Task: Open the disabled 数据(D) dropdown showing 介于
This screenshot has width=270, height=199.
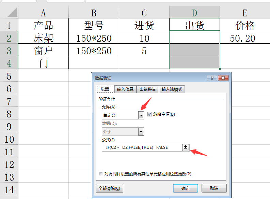Action: pyautogui.click(x=141, y=132)
